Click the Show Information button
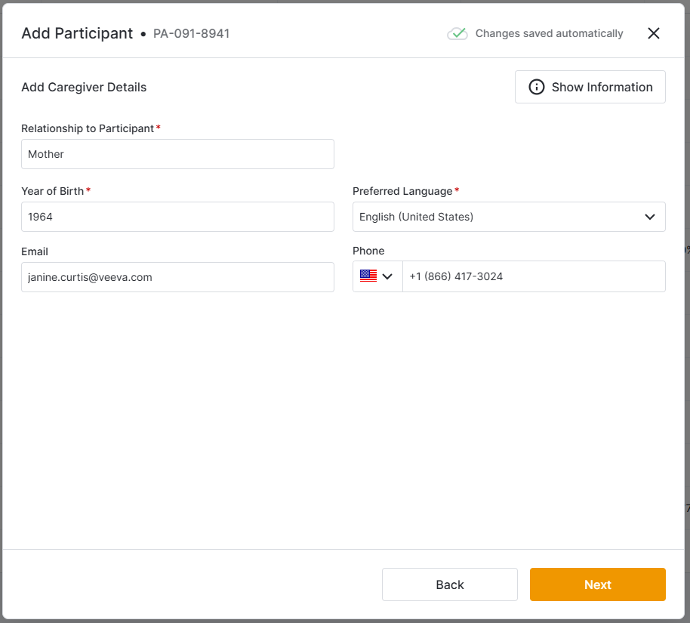 click(590, 87)
